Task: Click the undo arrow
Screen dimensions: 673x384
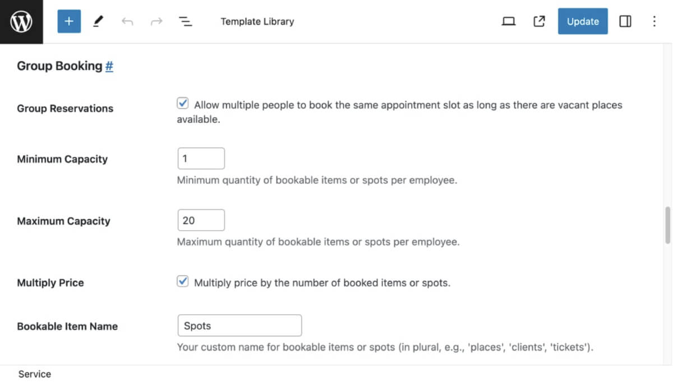Action: coord(127,21)
